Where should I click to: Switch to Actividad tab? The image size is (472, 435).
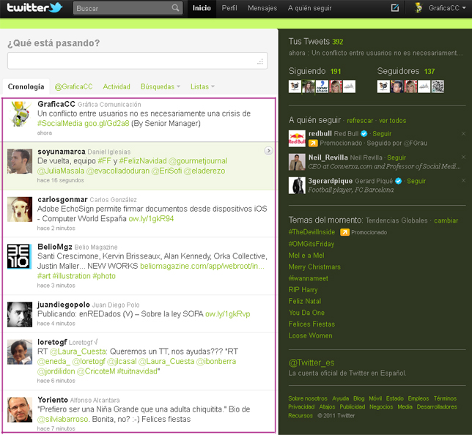pos(117,86)
